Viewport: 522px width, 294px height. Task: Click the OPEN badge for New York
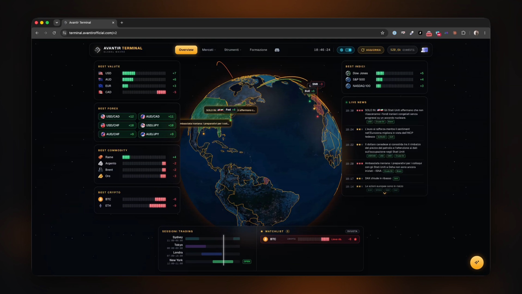pos(247,261)
